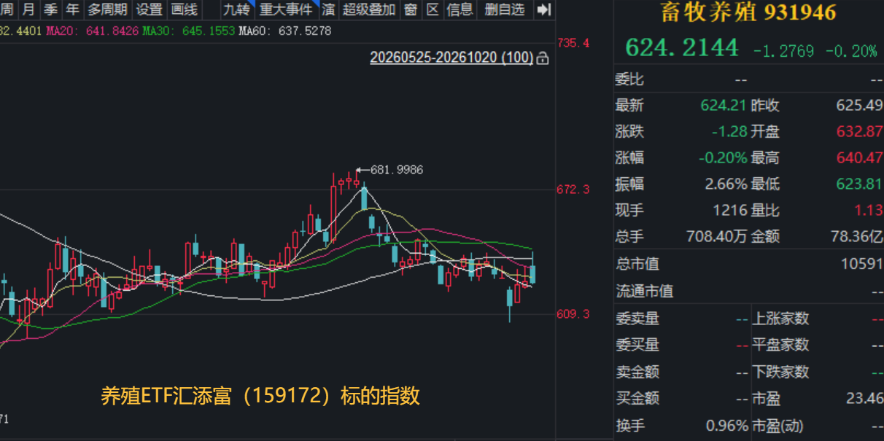Click the 总市值 value 10591
The height and width of the screenshot is (441, 884).
(x=861, y=263)
